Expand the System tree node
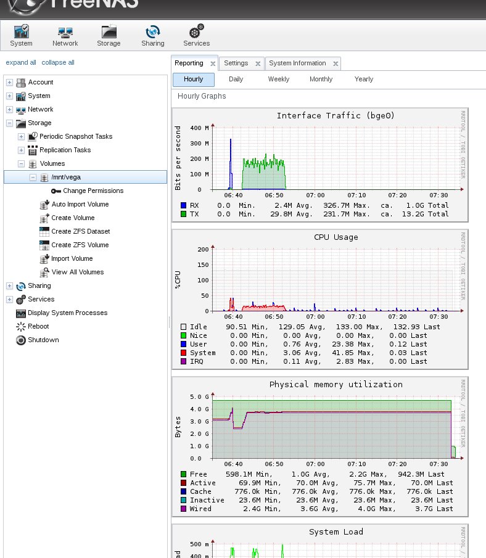 [10, 96]
